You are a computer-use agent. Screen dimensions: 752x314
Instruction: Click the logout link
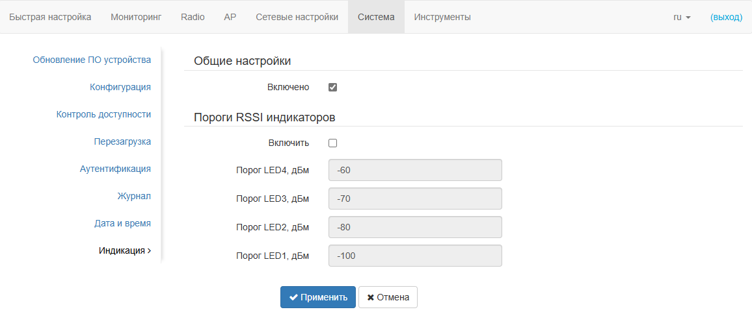pyautogui.click(x=726, y=17)
